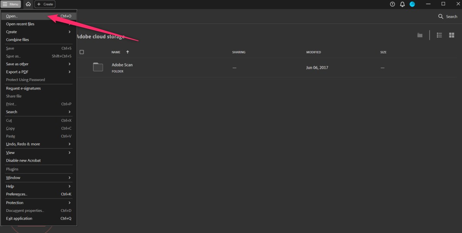Click the Home icon in top bar
Image resolution: width=462 pixels, height=233 pixels.
pyautogui.click(x=28, y=4)
